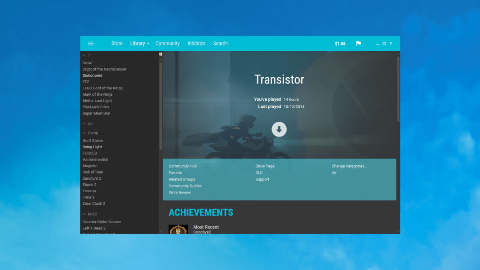This screenshot has width=480, height=270.
Task: Go to the Store Page link
Action: pyautogui.click(x=265, y=166)
